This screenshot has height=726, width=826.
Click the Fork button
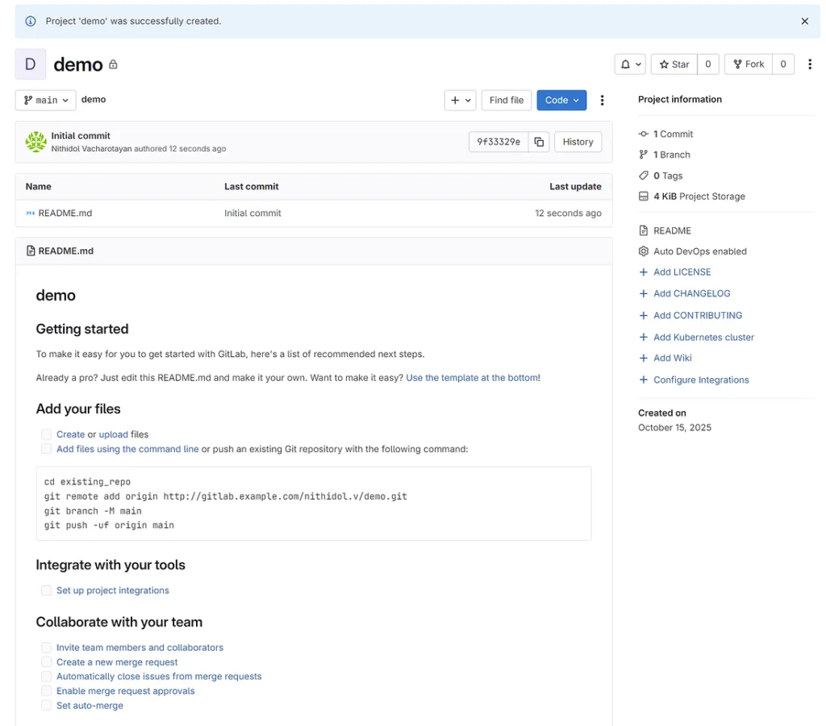[x=749, y=64]
